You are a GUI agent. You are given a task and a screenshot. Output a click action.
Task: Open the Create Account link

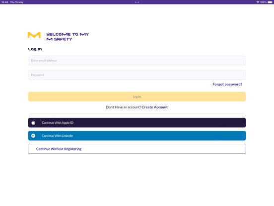pos(154,107)
